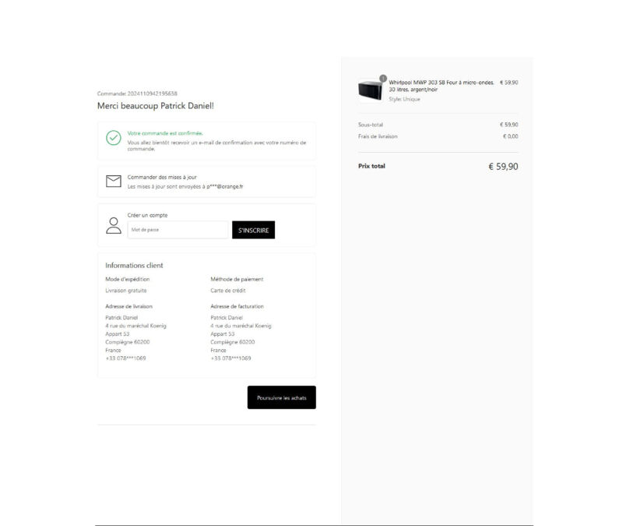This screenshot has height=526, width=623.
Task: Click the envelope icon for order updates
Action: (114, 181)
